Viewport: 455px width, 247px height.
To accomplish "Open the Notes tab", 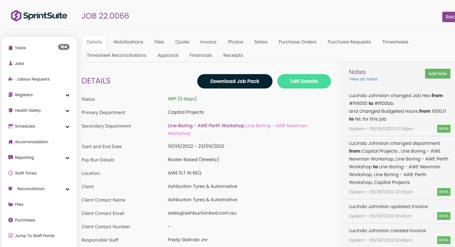I will (x=261, y=42).
